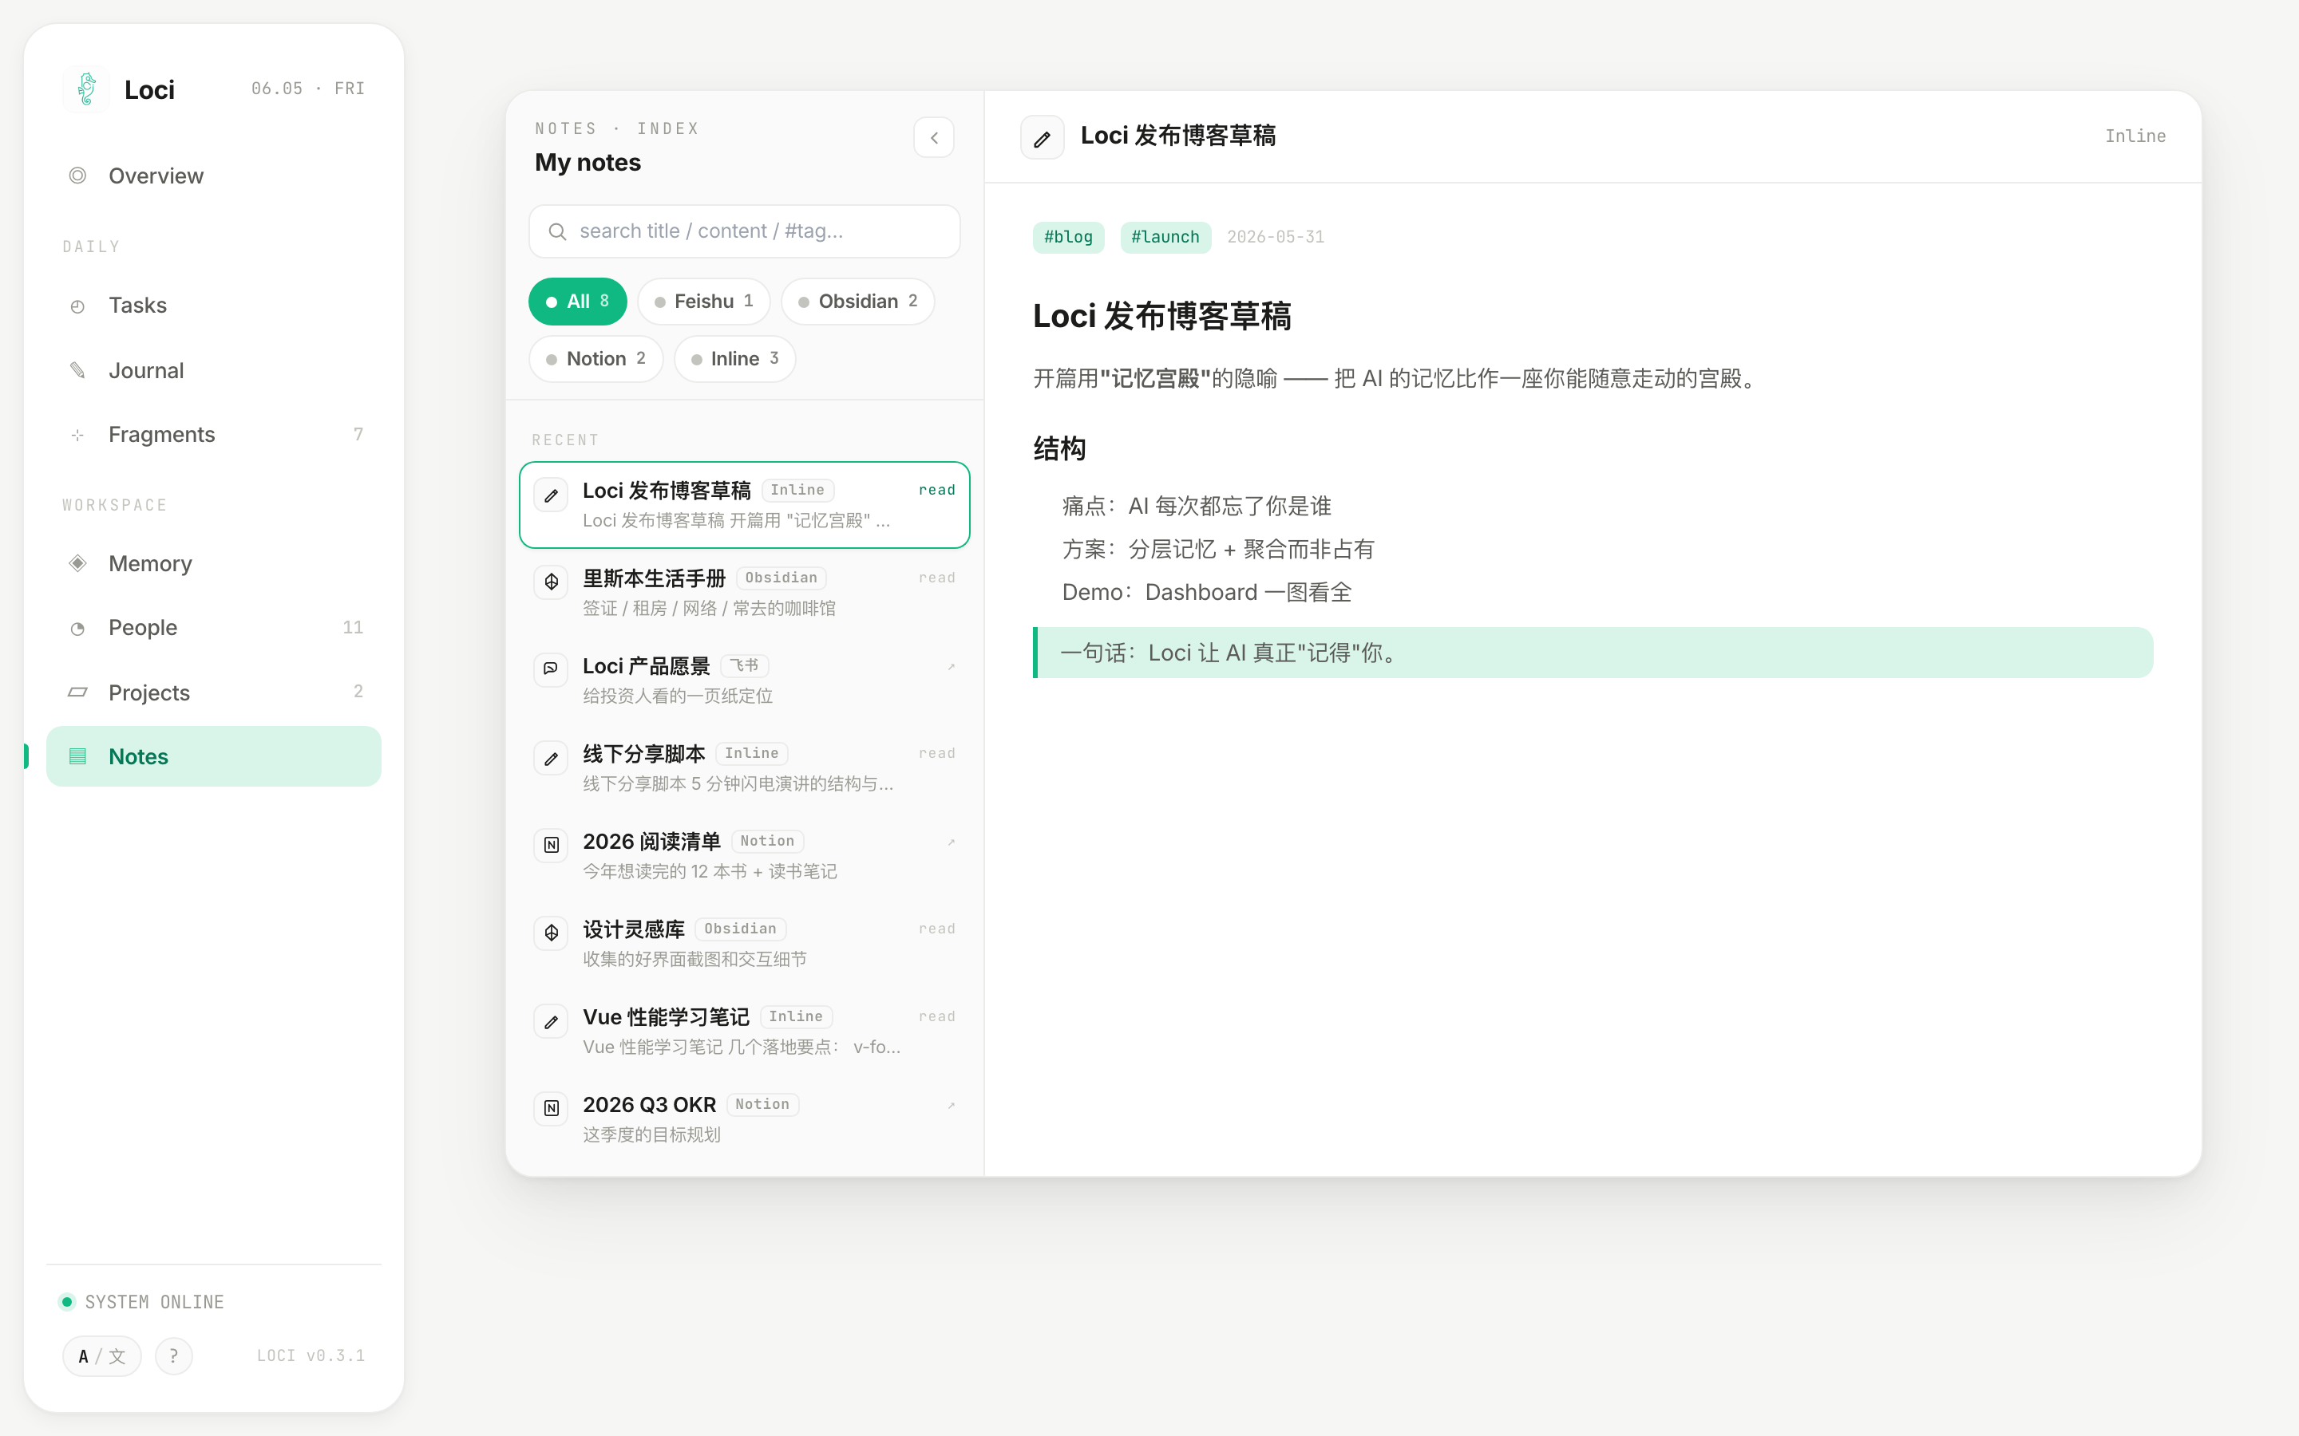Filter notes by Notion source
The width and height of the screenshot is (2299, 1436).
596,359
